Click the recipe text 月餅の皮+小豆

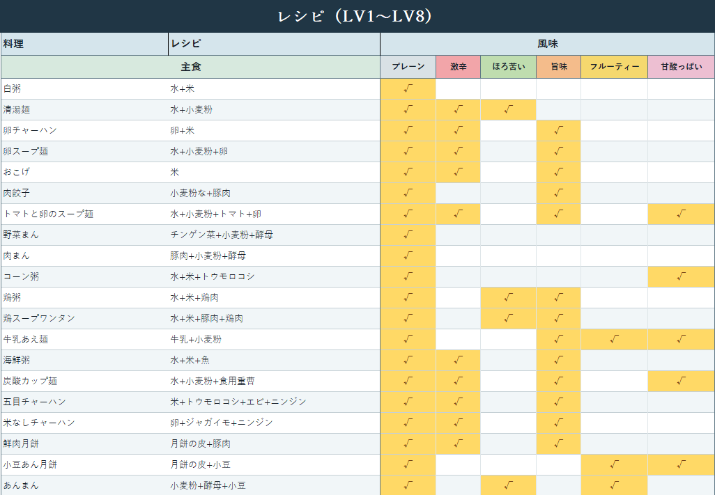click(200, 464)
